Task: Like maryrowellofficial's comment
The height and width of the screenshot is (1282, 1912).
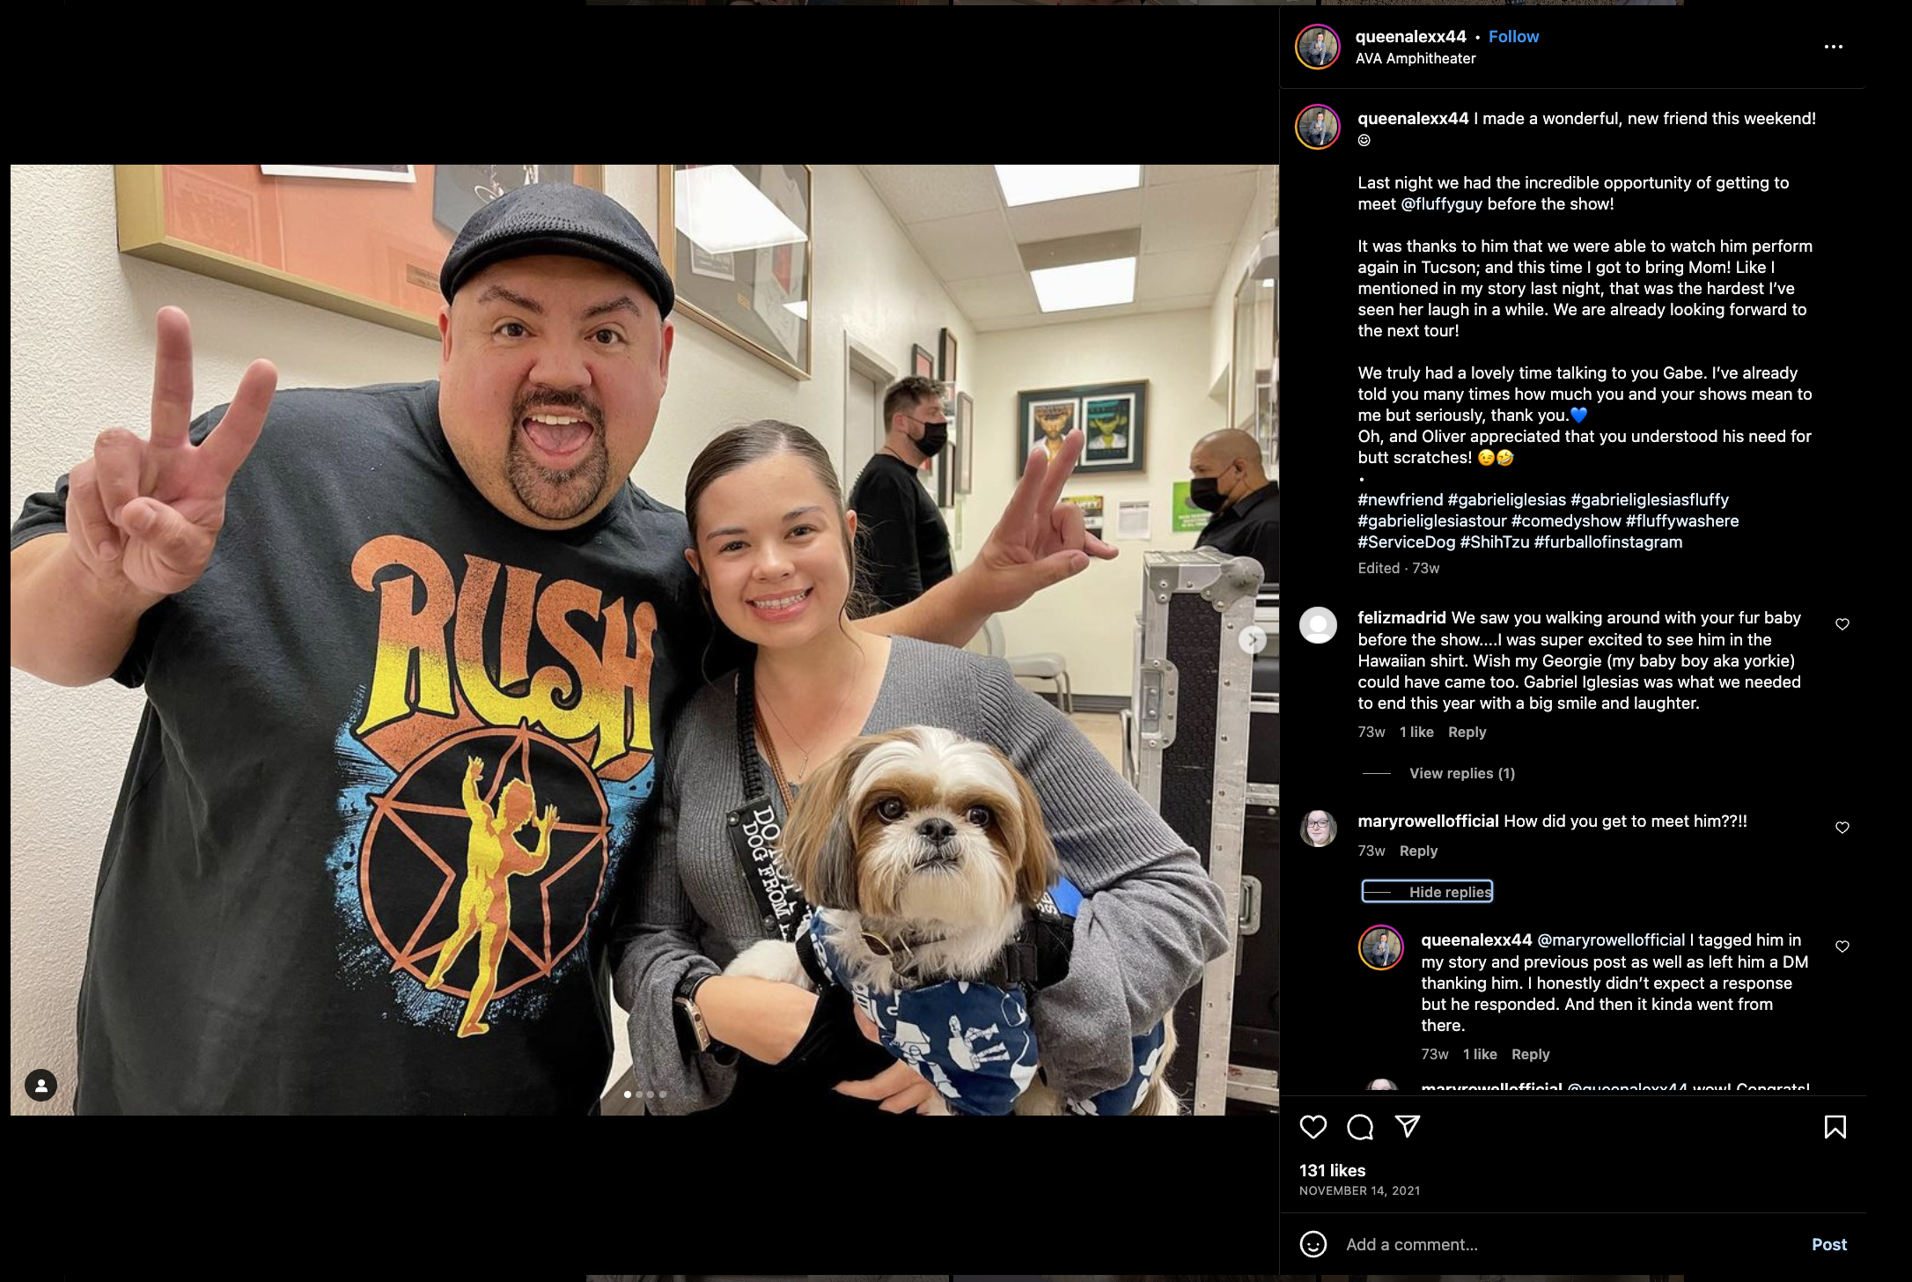Action: tap(1842, 828)
